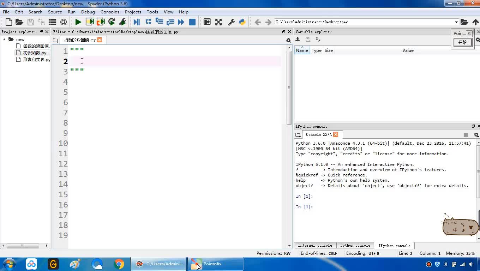Click the New file icon
The height and width of the screenshot is (271, 480).
[9, 22]
